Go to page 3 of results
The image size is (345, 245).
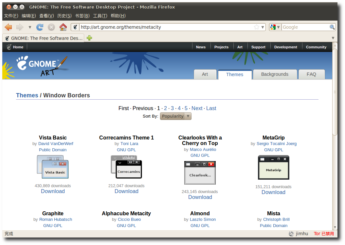[x=172, y=108]
